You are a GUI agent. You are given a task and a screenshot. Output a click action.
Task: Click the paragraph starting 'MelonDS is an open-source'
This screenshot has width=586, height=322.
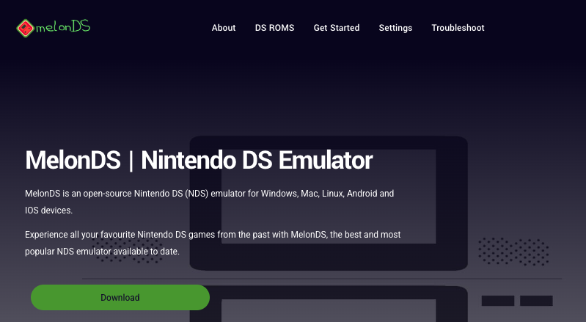(x=209, y=202)
